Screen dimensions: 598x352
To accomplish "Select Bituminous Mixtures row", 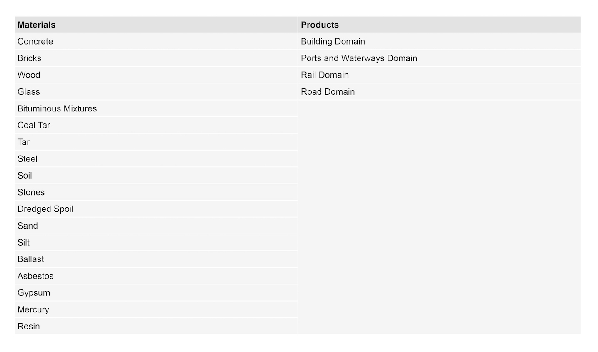I will [57, 108].
